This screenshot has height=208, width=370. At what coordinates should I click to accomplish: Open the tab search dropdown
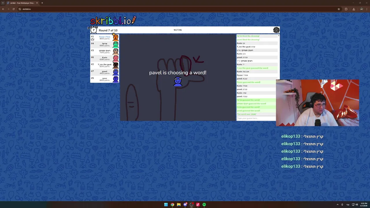tap(3, 3)
